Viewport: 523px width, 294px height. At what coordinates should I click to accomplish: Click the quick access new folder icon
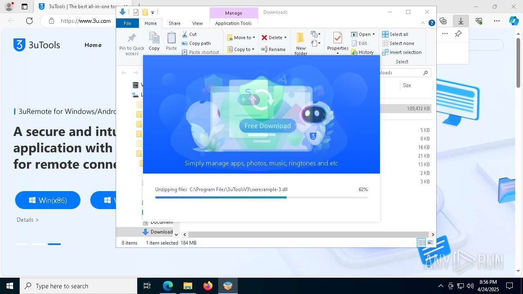[x=145, y=12]
